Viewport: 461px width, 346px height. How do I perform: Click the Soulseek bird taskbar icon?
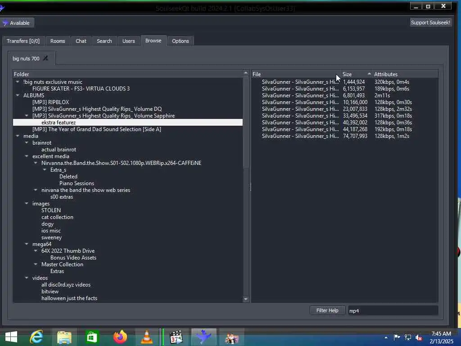click(204, 337)
